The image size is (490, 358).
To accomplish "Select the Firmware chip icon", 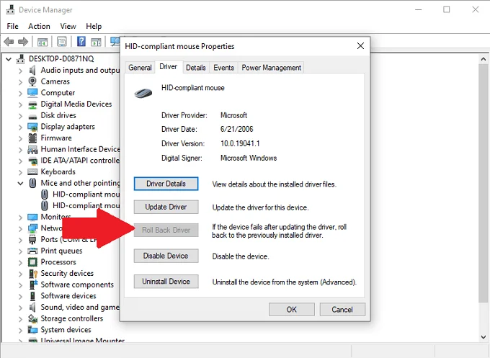I will pos(32,138).
